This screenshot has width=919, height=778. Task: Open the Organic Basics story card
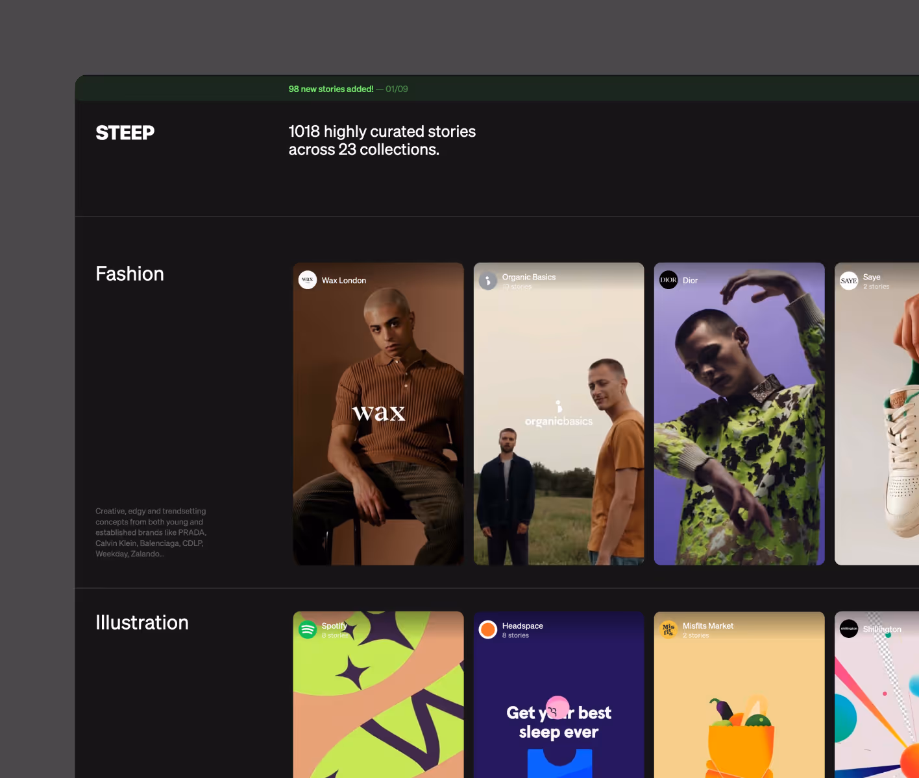[x=559, y=414]
